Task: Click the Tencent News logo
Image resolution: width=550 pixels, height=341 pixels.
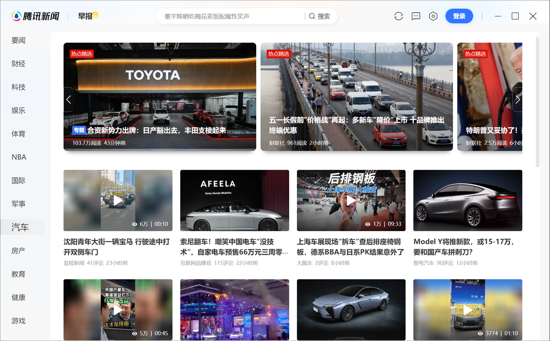Action: pos(36,16)
